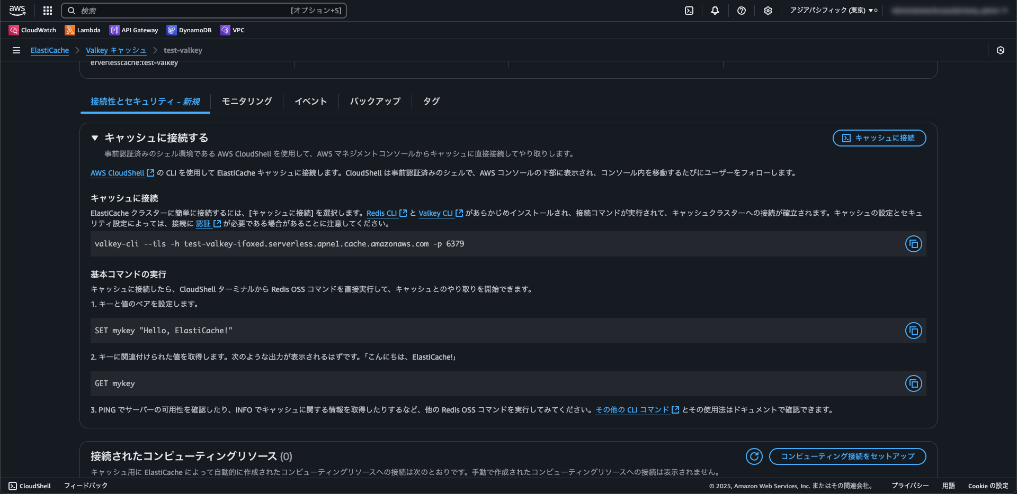Collapse the キャッシュに接続する section
Image resolution: width=1017 pixels, height=494 pixels.
[95, 138]
